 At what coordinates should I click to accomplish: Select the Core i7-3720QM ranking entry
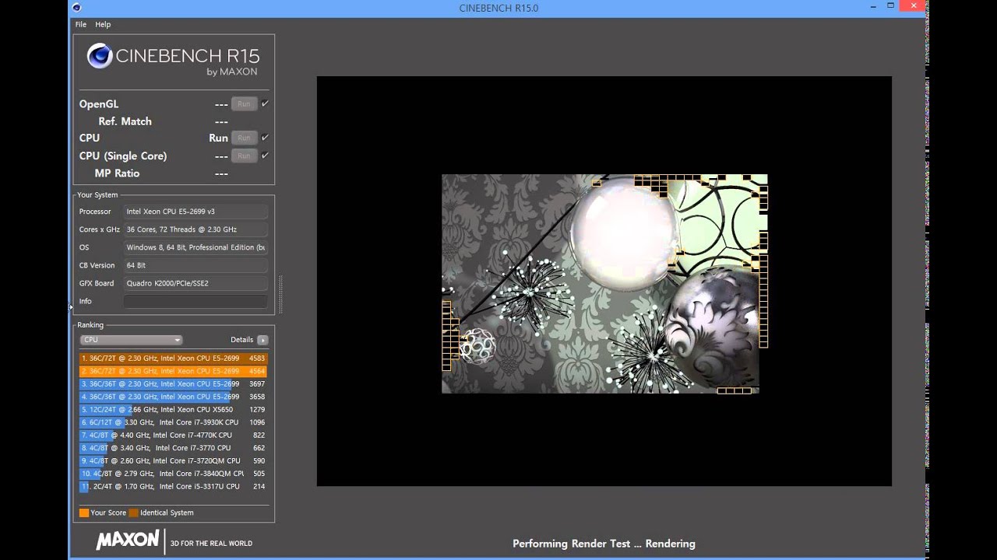(173, 461)
